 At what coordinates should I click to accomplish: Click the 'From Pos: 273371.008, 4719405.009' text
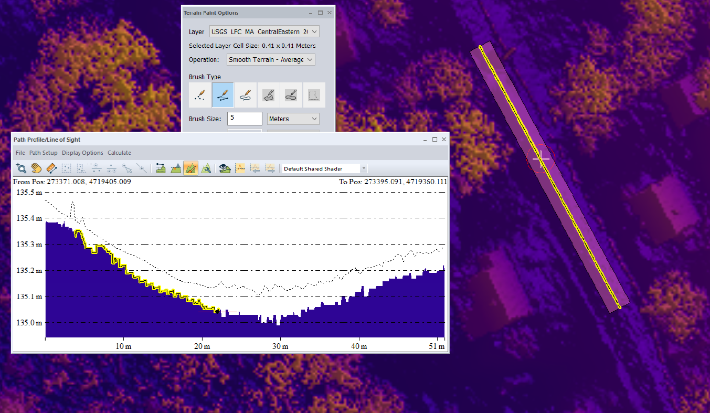pyautogui.click(x=72, y=182)
